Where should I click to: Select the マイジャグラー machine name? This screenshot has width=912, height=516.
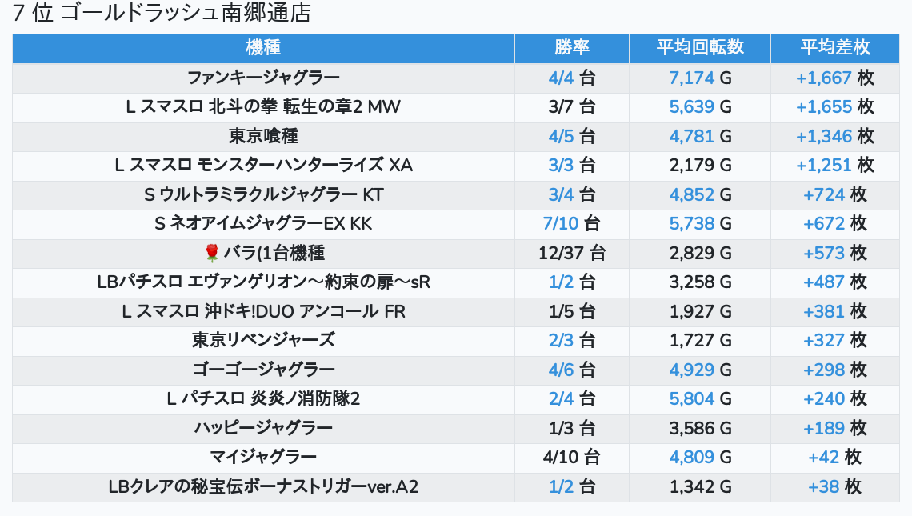click(263, 457)
